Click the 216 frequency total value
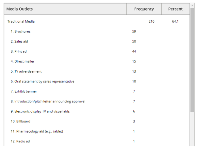The width and height of the screenshot is (198, 147). [151, 22]
